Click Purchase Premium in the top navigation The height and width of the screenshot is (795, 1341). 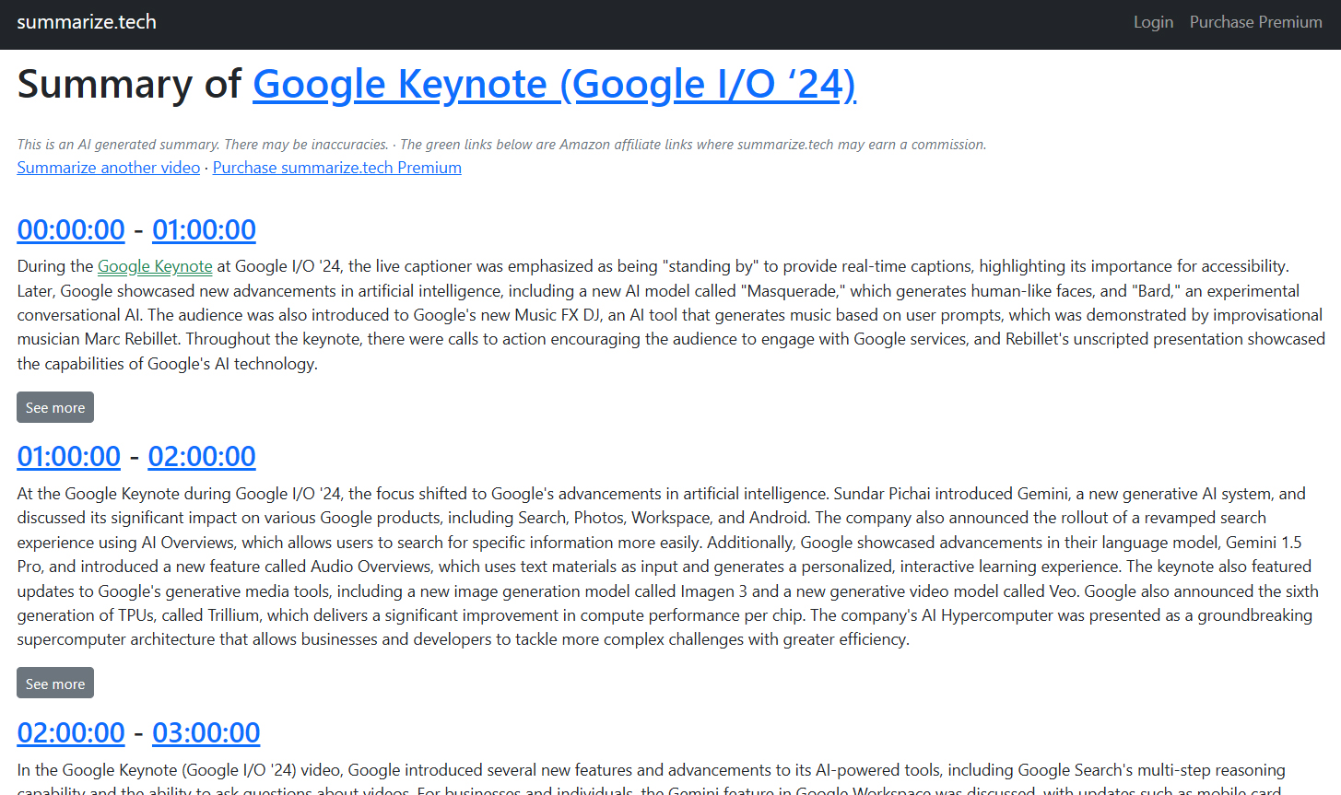[1255, 21]
